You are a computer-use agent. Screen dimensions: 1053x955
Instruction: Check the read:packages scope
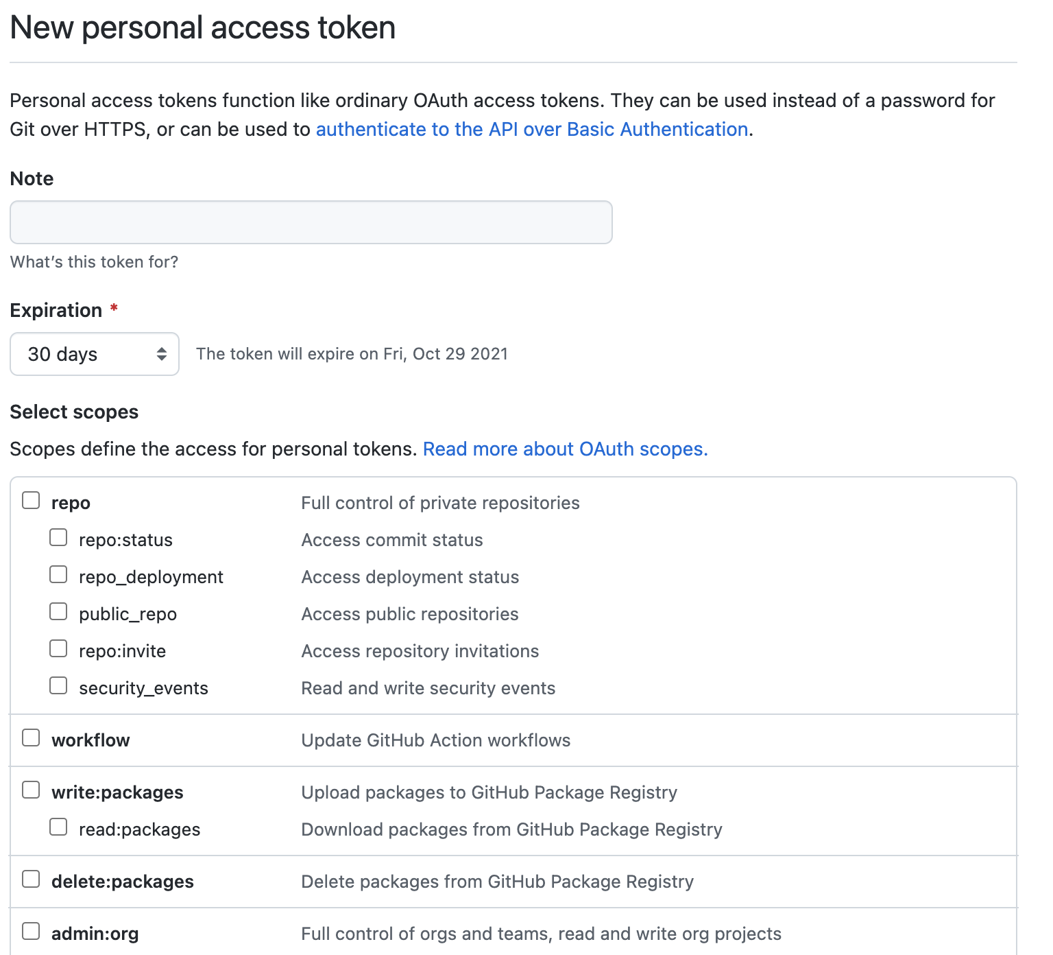pyautogui.click(x=58, y=827)
